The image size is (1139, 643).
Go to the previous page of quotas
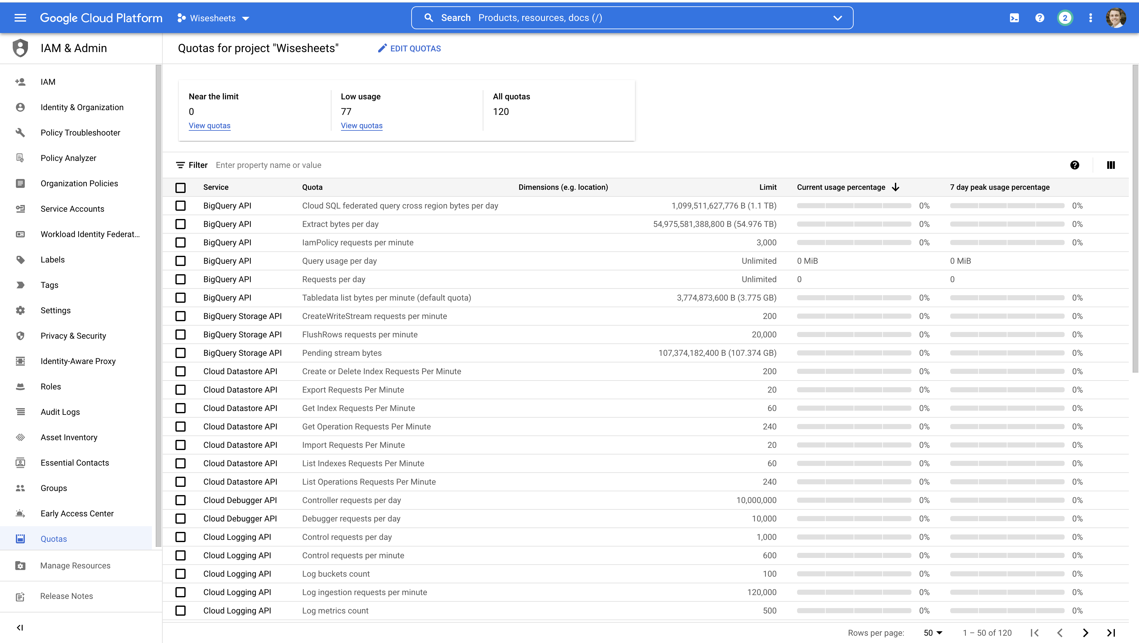pos(1060,633)
